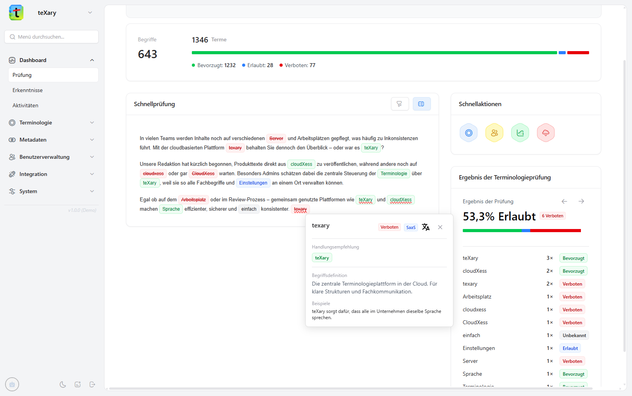Open the Erkenntnisse menu item
Image resolution: width=632 pixels, height=396 pixels.
28,90
